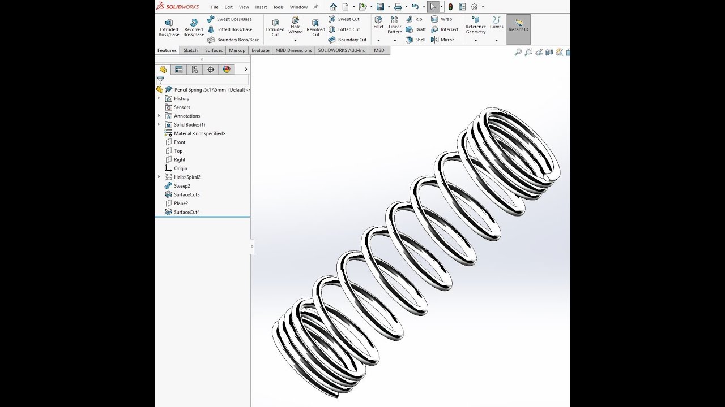
Task: Open an existing document icon
Action: pyautogui.click(x=362, y=7)
